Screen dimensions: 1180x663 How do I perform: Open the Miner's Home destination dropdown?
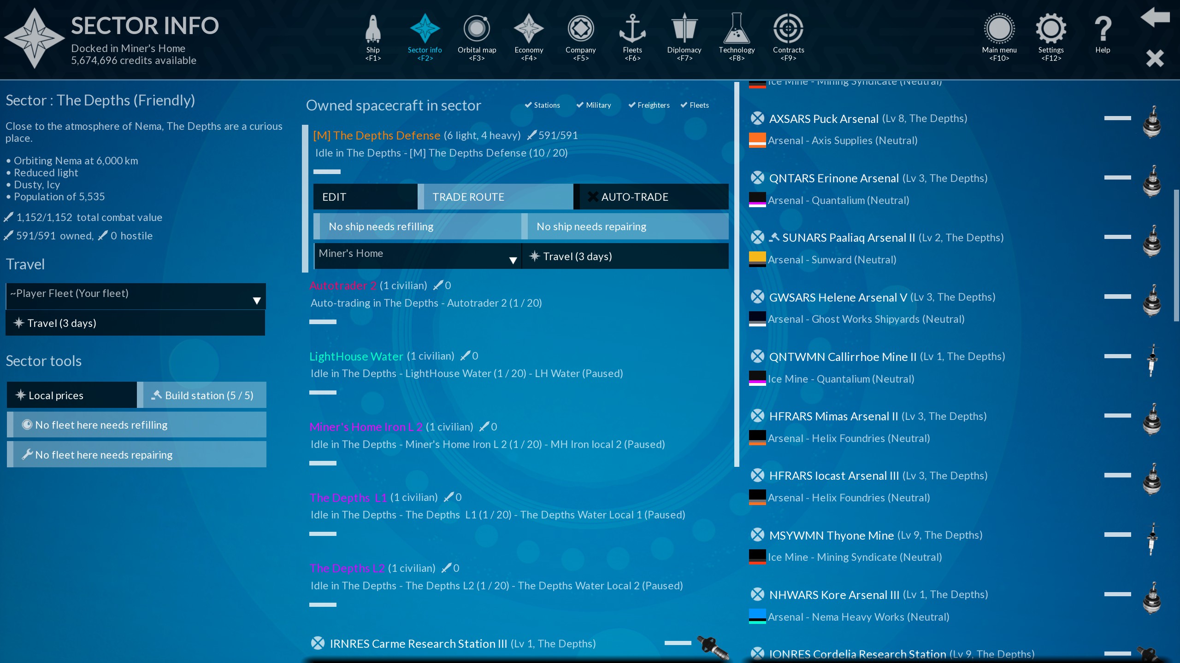coord(417,256)
